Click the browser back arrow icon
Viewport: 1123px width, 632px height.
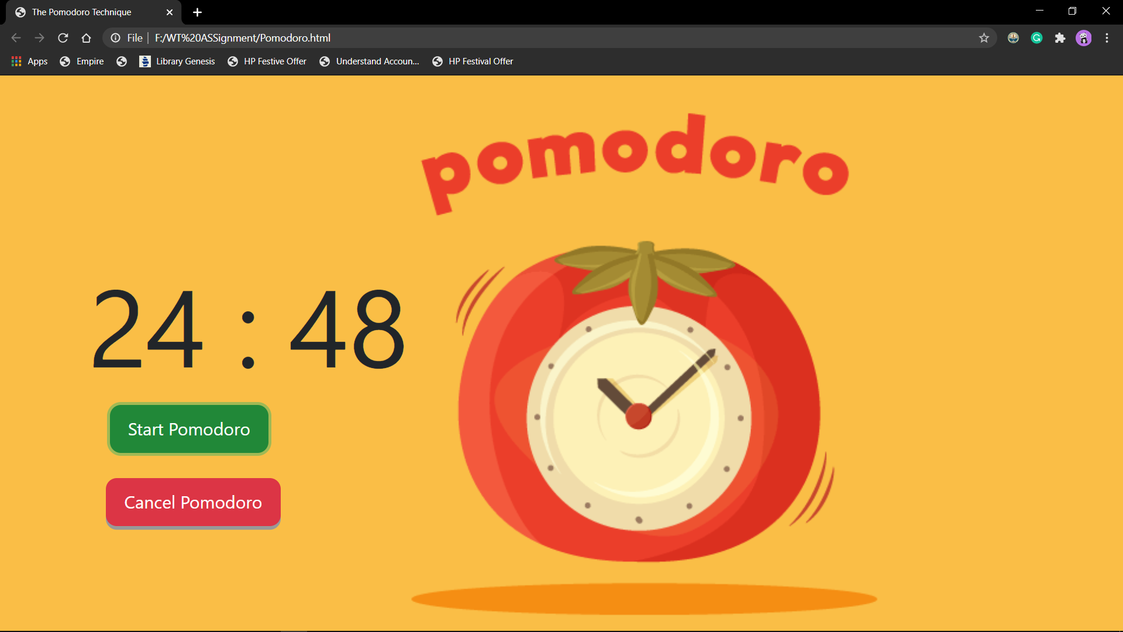tap(15, 37)
